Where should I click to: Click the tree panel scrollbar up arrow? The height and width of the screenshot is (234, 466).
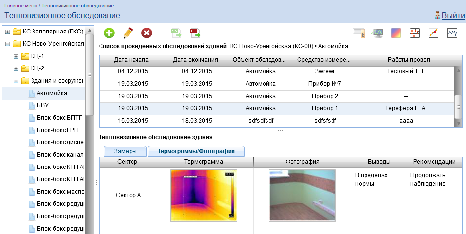[x=90, y=30]
